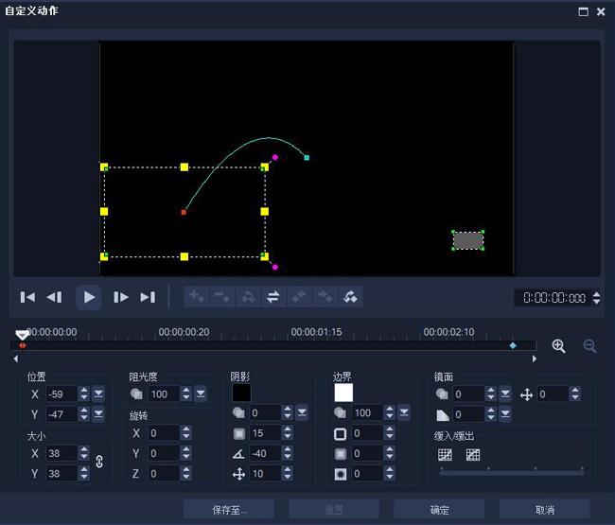
Task: Step forward one frame
Action: (x=121, y=297)
